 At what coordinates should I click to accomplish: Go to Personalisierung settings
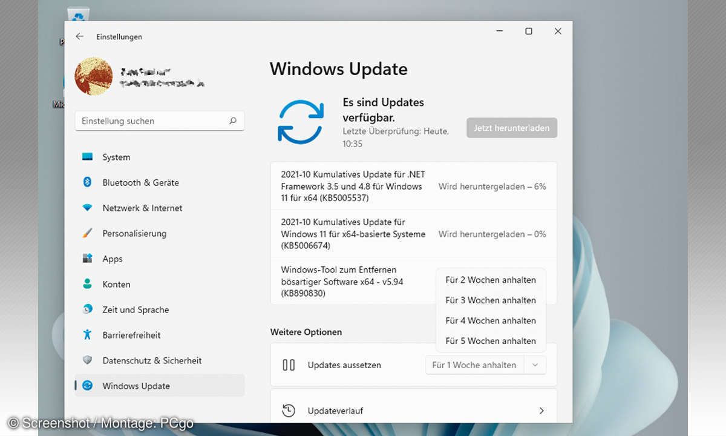[x=160, y=233]
